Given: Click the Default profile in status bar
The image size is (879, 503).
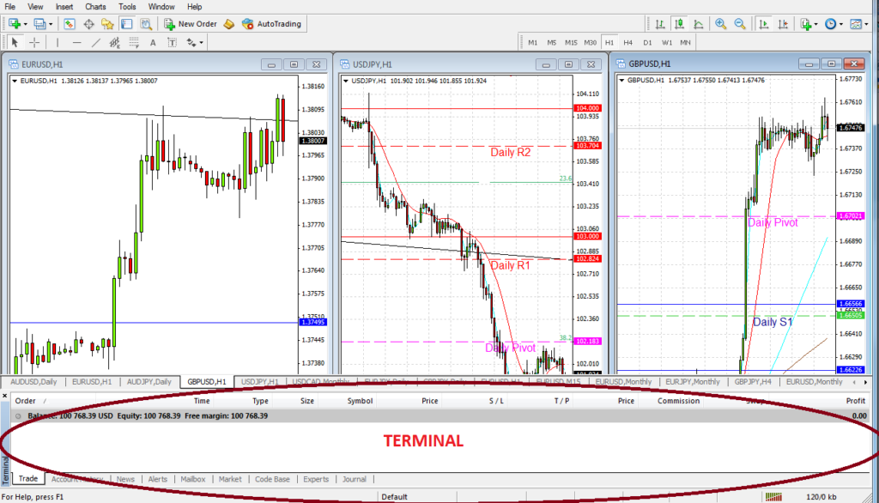Looking at the screenshot, I should [x=394, y=497].
